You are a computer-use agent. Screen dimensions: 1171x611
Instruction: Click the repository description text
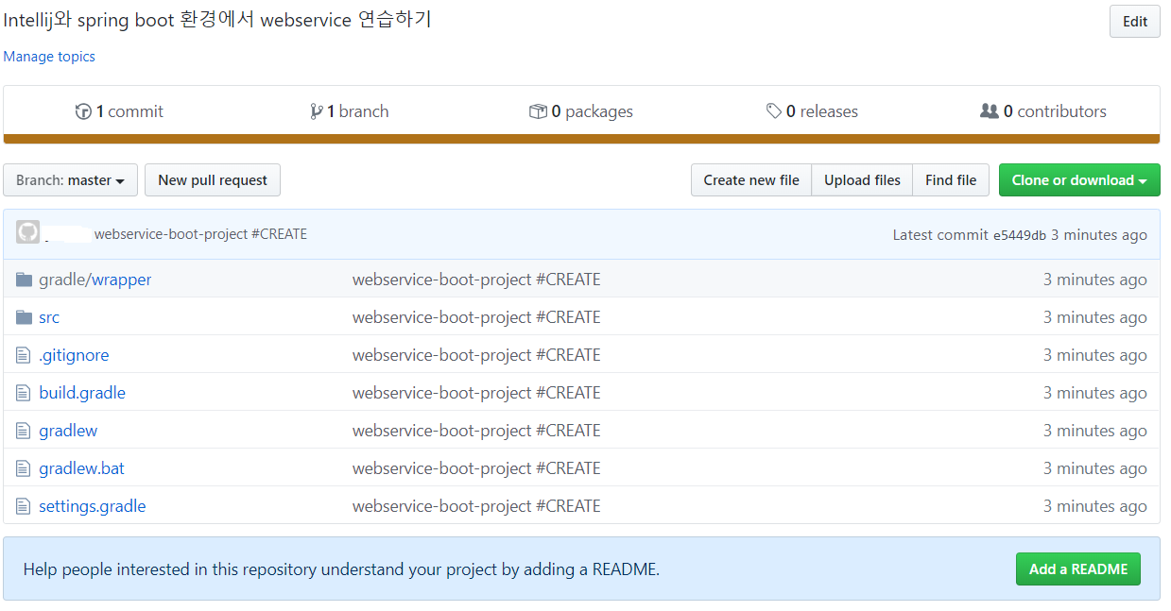click(217, 20)
